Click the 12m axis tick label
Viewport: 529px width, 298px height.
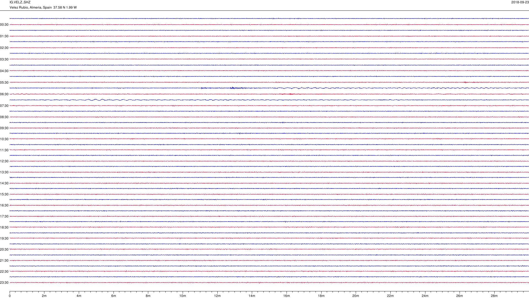point(217,296)
